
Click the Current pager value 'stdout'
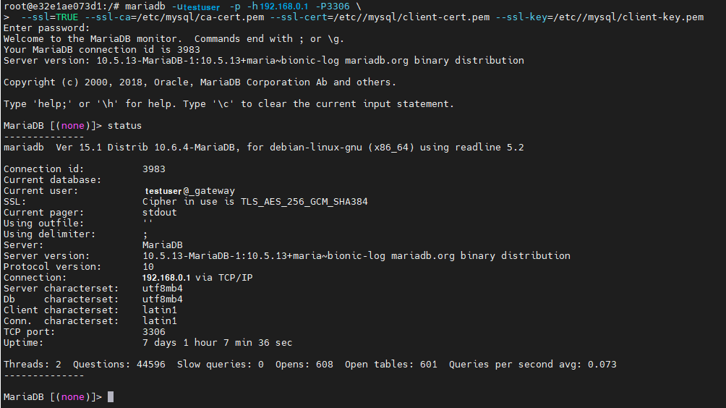[159, 213]
